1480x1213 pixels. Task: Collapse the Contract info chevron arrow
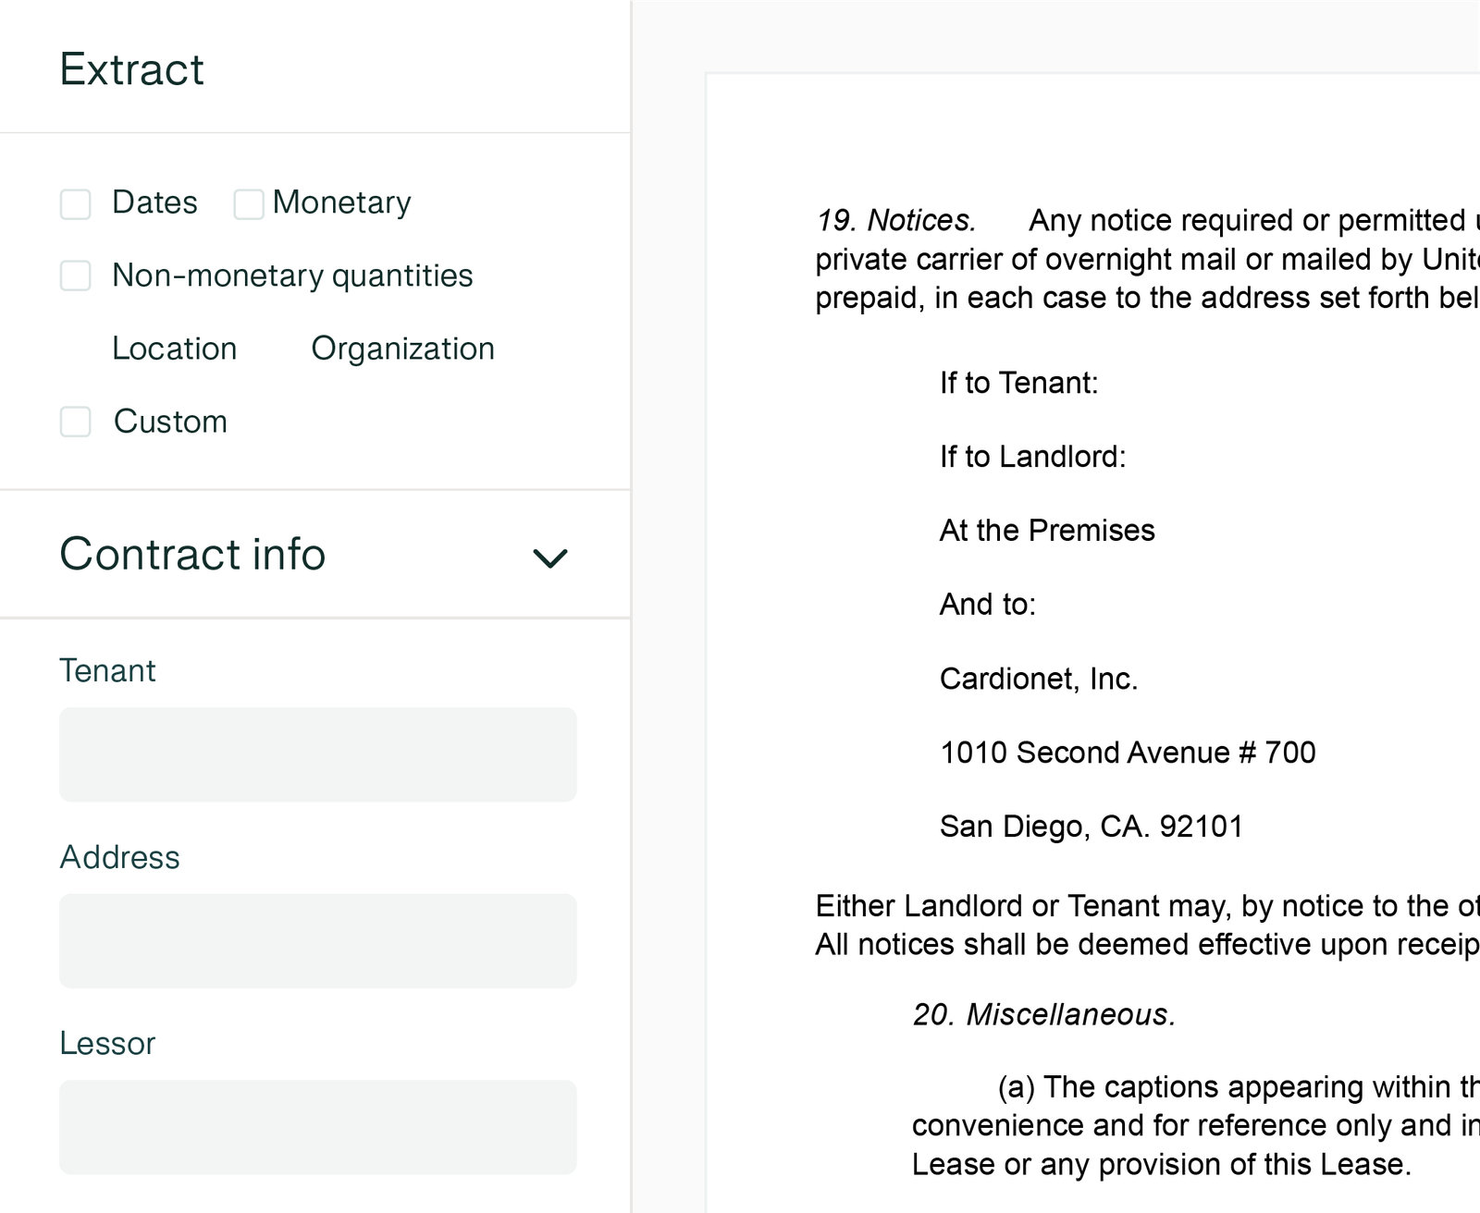point(549,557)
